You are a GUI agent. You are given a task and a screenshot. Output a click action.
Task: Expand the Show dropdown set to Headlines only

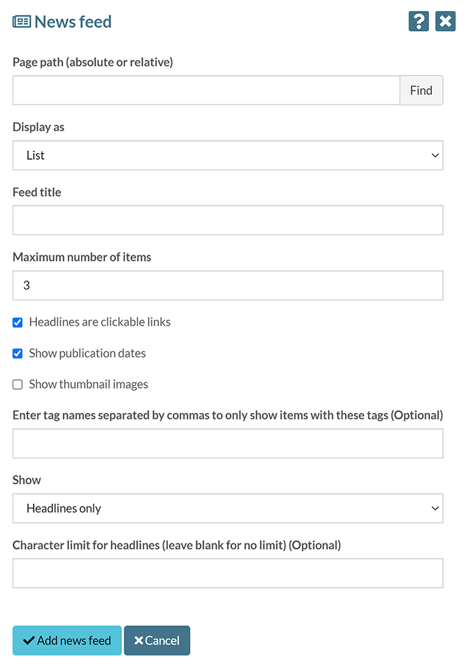coord(227,508)
